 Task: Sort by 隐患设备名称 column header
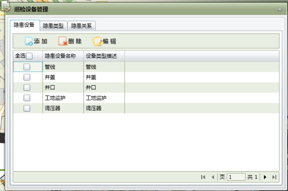pyautogui.click(x=60, y=56)
